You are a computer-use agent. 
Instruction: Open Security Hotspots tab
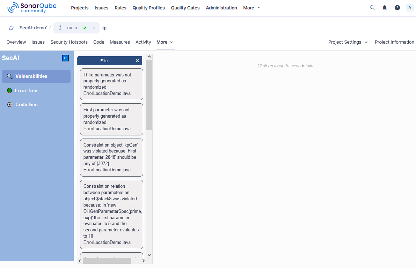[x=69, y=42]
